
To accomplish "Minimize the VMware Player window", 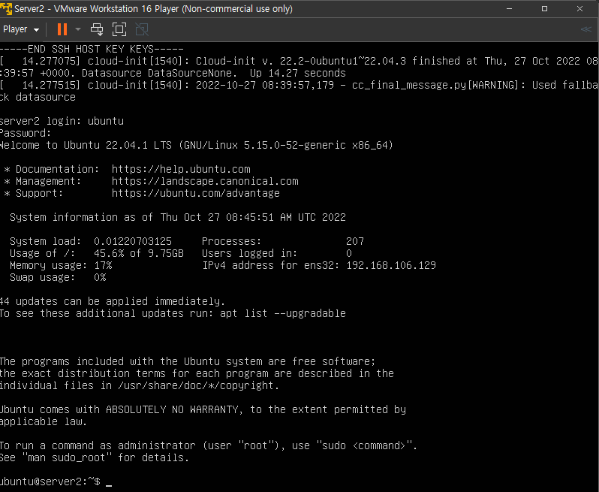I will pyautogui.click(x=509, y=9).
